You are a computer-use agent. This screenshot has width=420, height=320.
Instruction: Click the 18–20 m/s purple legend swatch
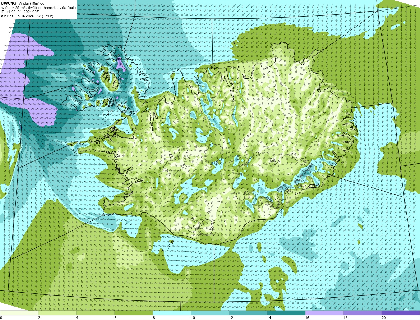pos(363,313)
